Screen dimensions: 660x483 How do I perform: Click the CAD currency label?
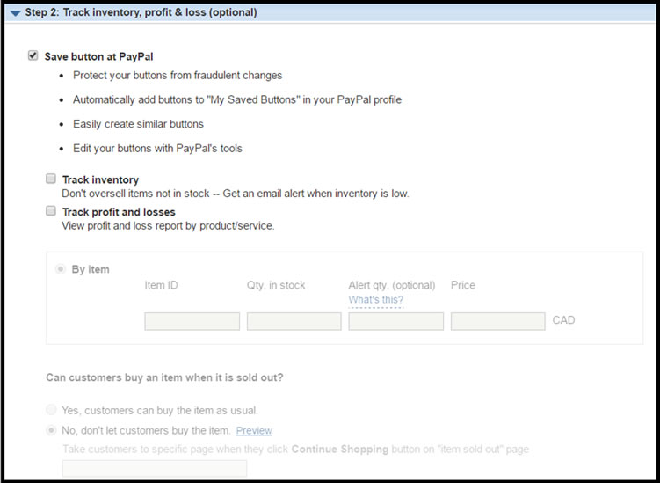pos(563,320)
